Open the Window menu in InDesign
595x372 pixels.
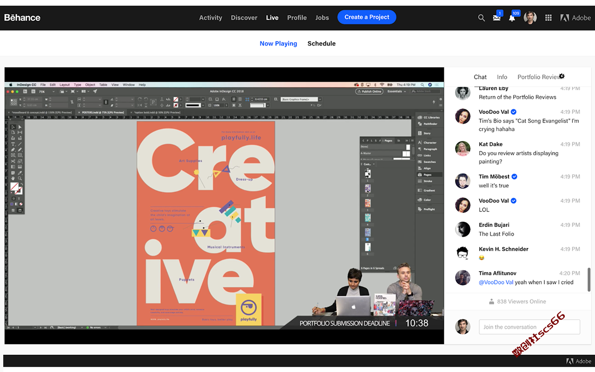pos(129,85)
